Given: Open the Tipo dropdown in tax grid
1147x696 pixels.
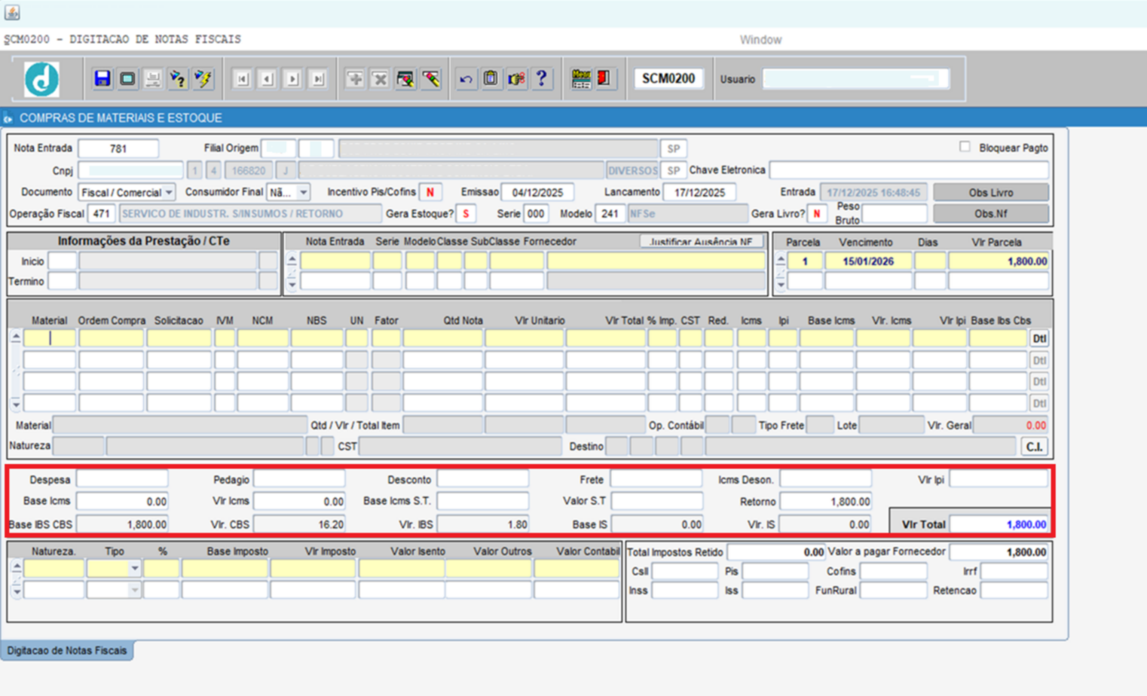Looking at the screenshot, I should (x=134, y=569).
